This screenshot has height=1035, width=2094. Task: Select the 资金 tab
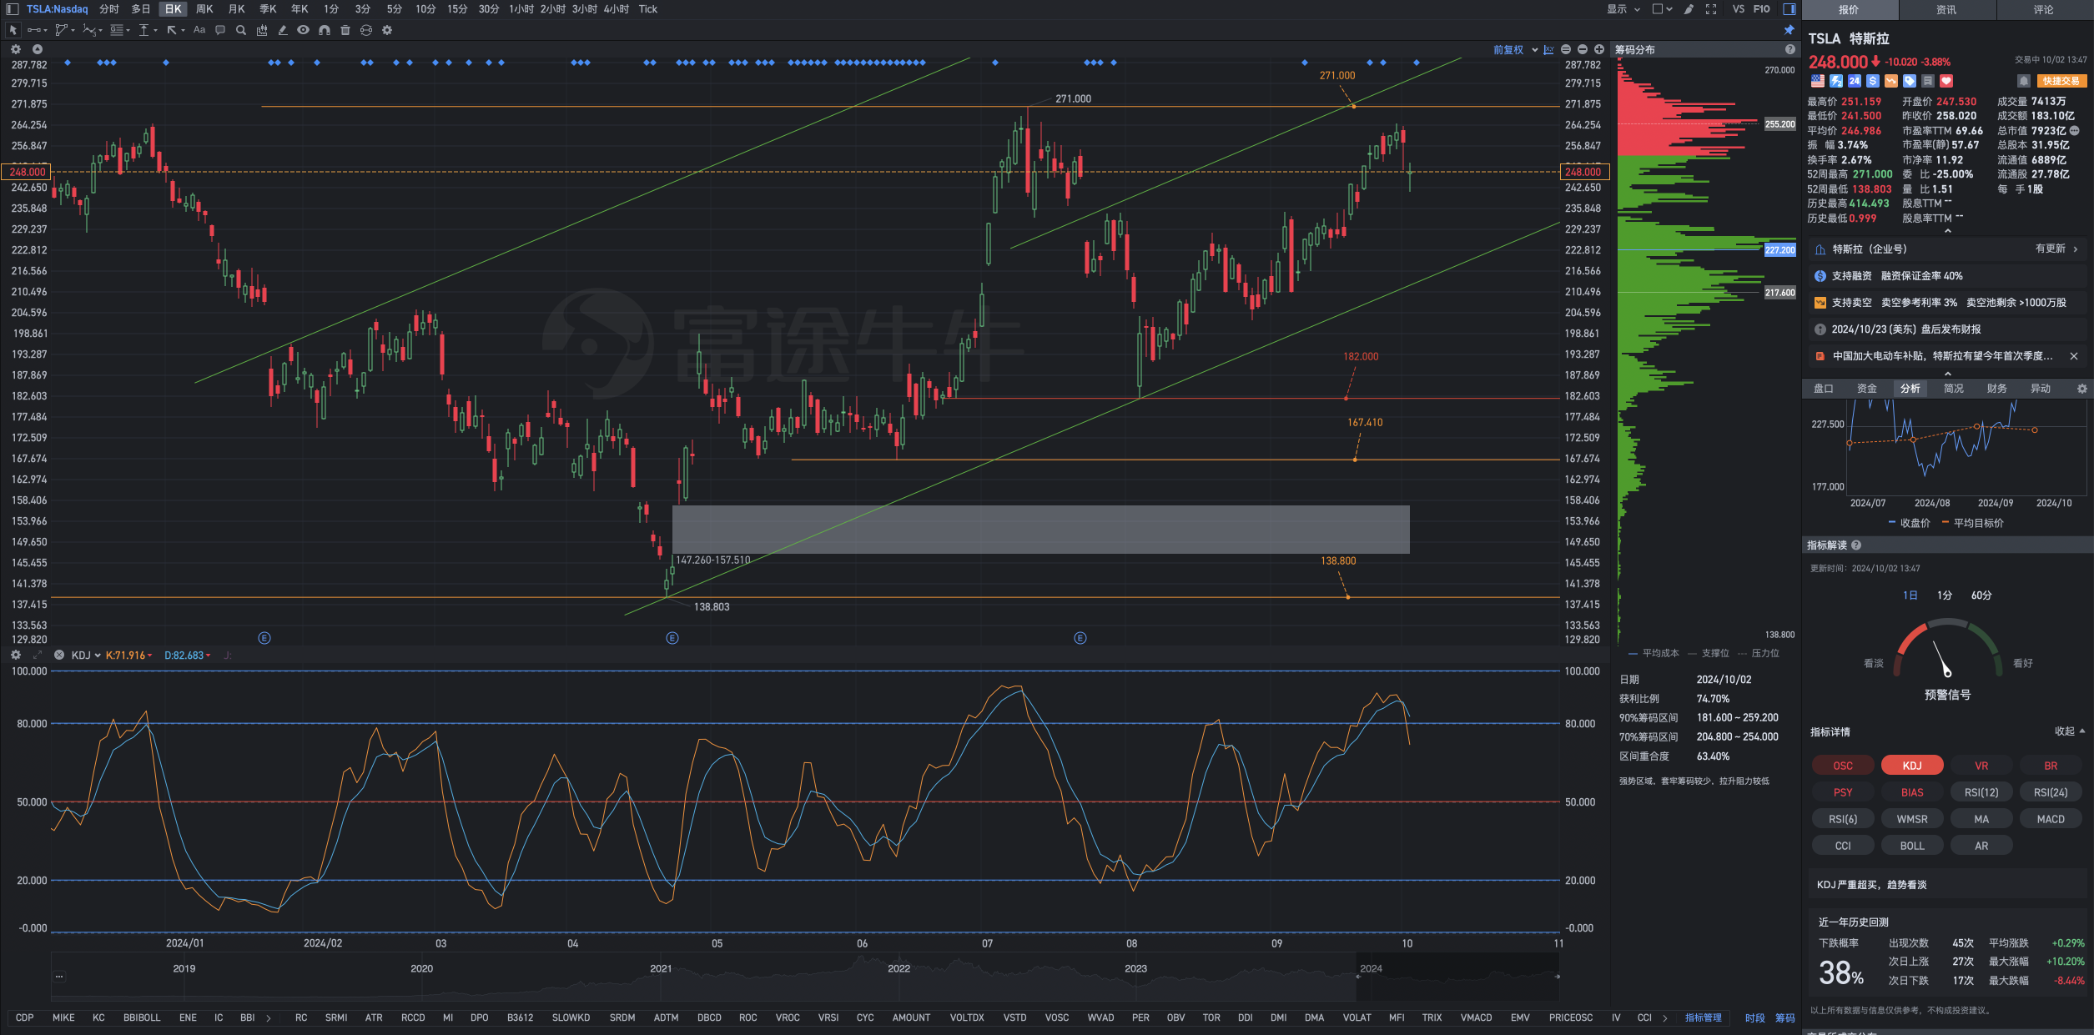[1867, 389]
